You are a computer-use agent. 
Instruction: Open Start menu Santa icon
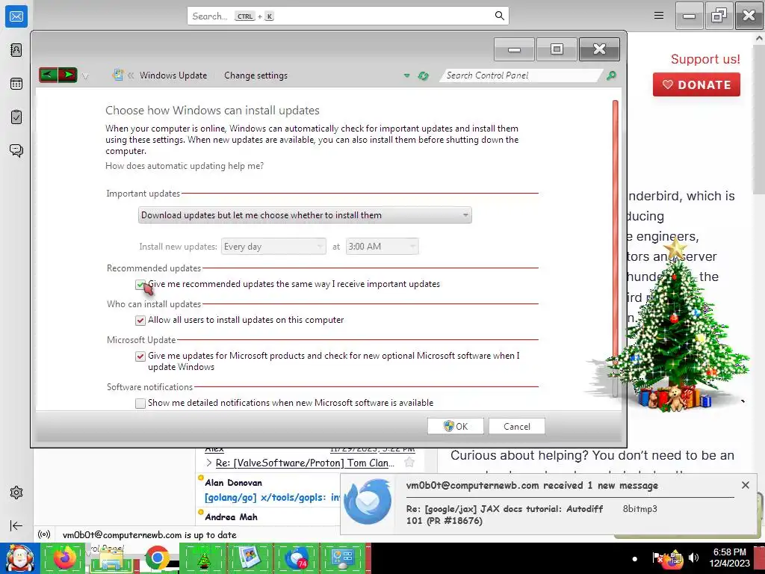(19, 558)
